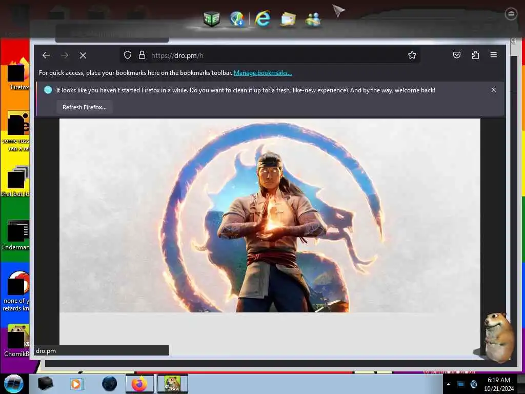Stop loading the page with the X button

pos(83,55)
